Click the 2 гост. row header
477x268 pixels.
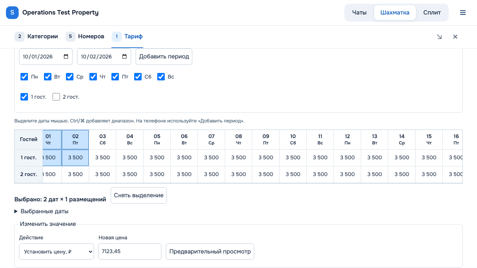pos(29,175)
